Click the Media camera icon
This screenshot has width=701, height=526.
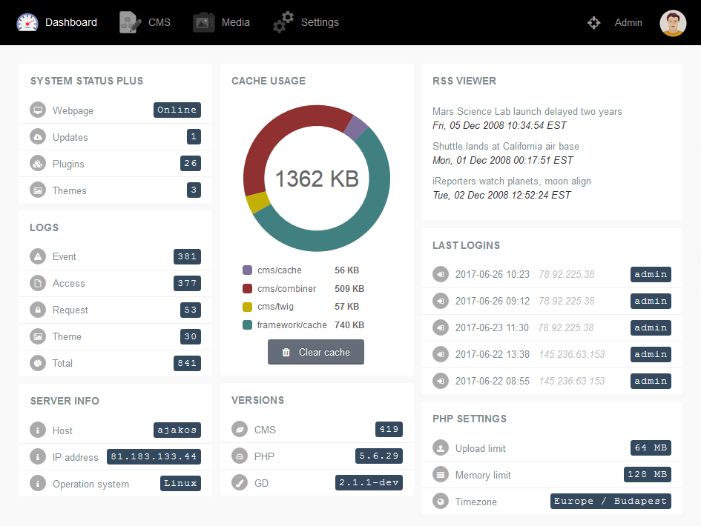point(204,22)
